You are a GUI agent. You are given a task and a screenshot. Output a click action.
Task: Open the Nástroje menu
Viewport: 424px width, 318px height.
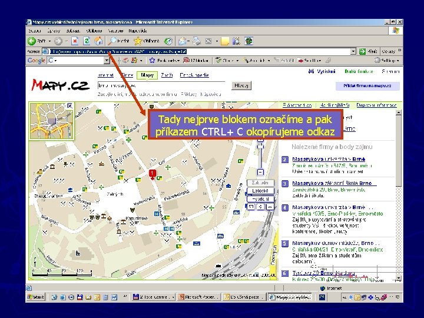[115, 31]
